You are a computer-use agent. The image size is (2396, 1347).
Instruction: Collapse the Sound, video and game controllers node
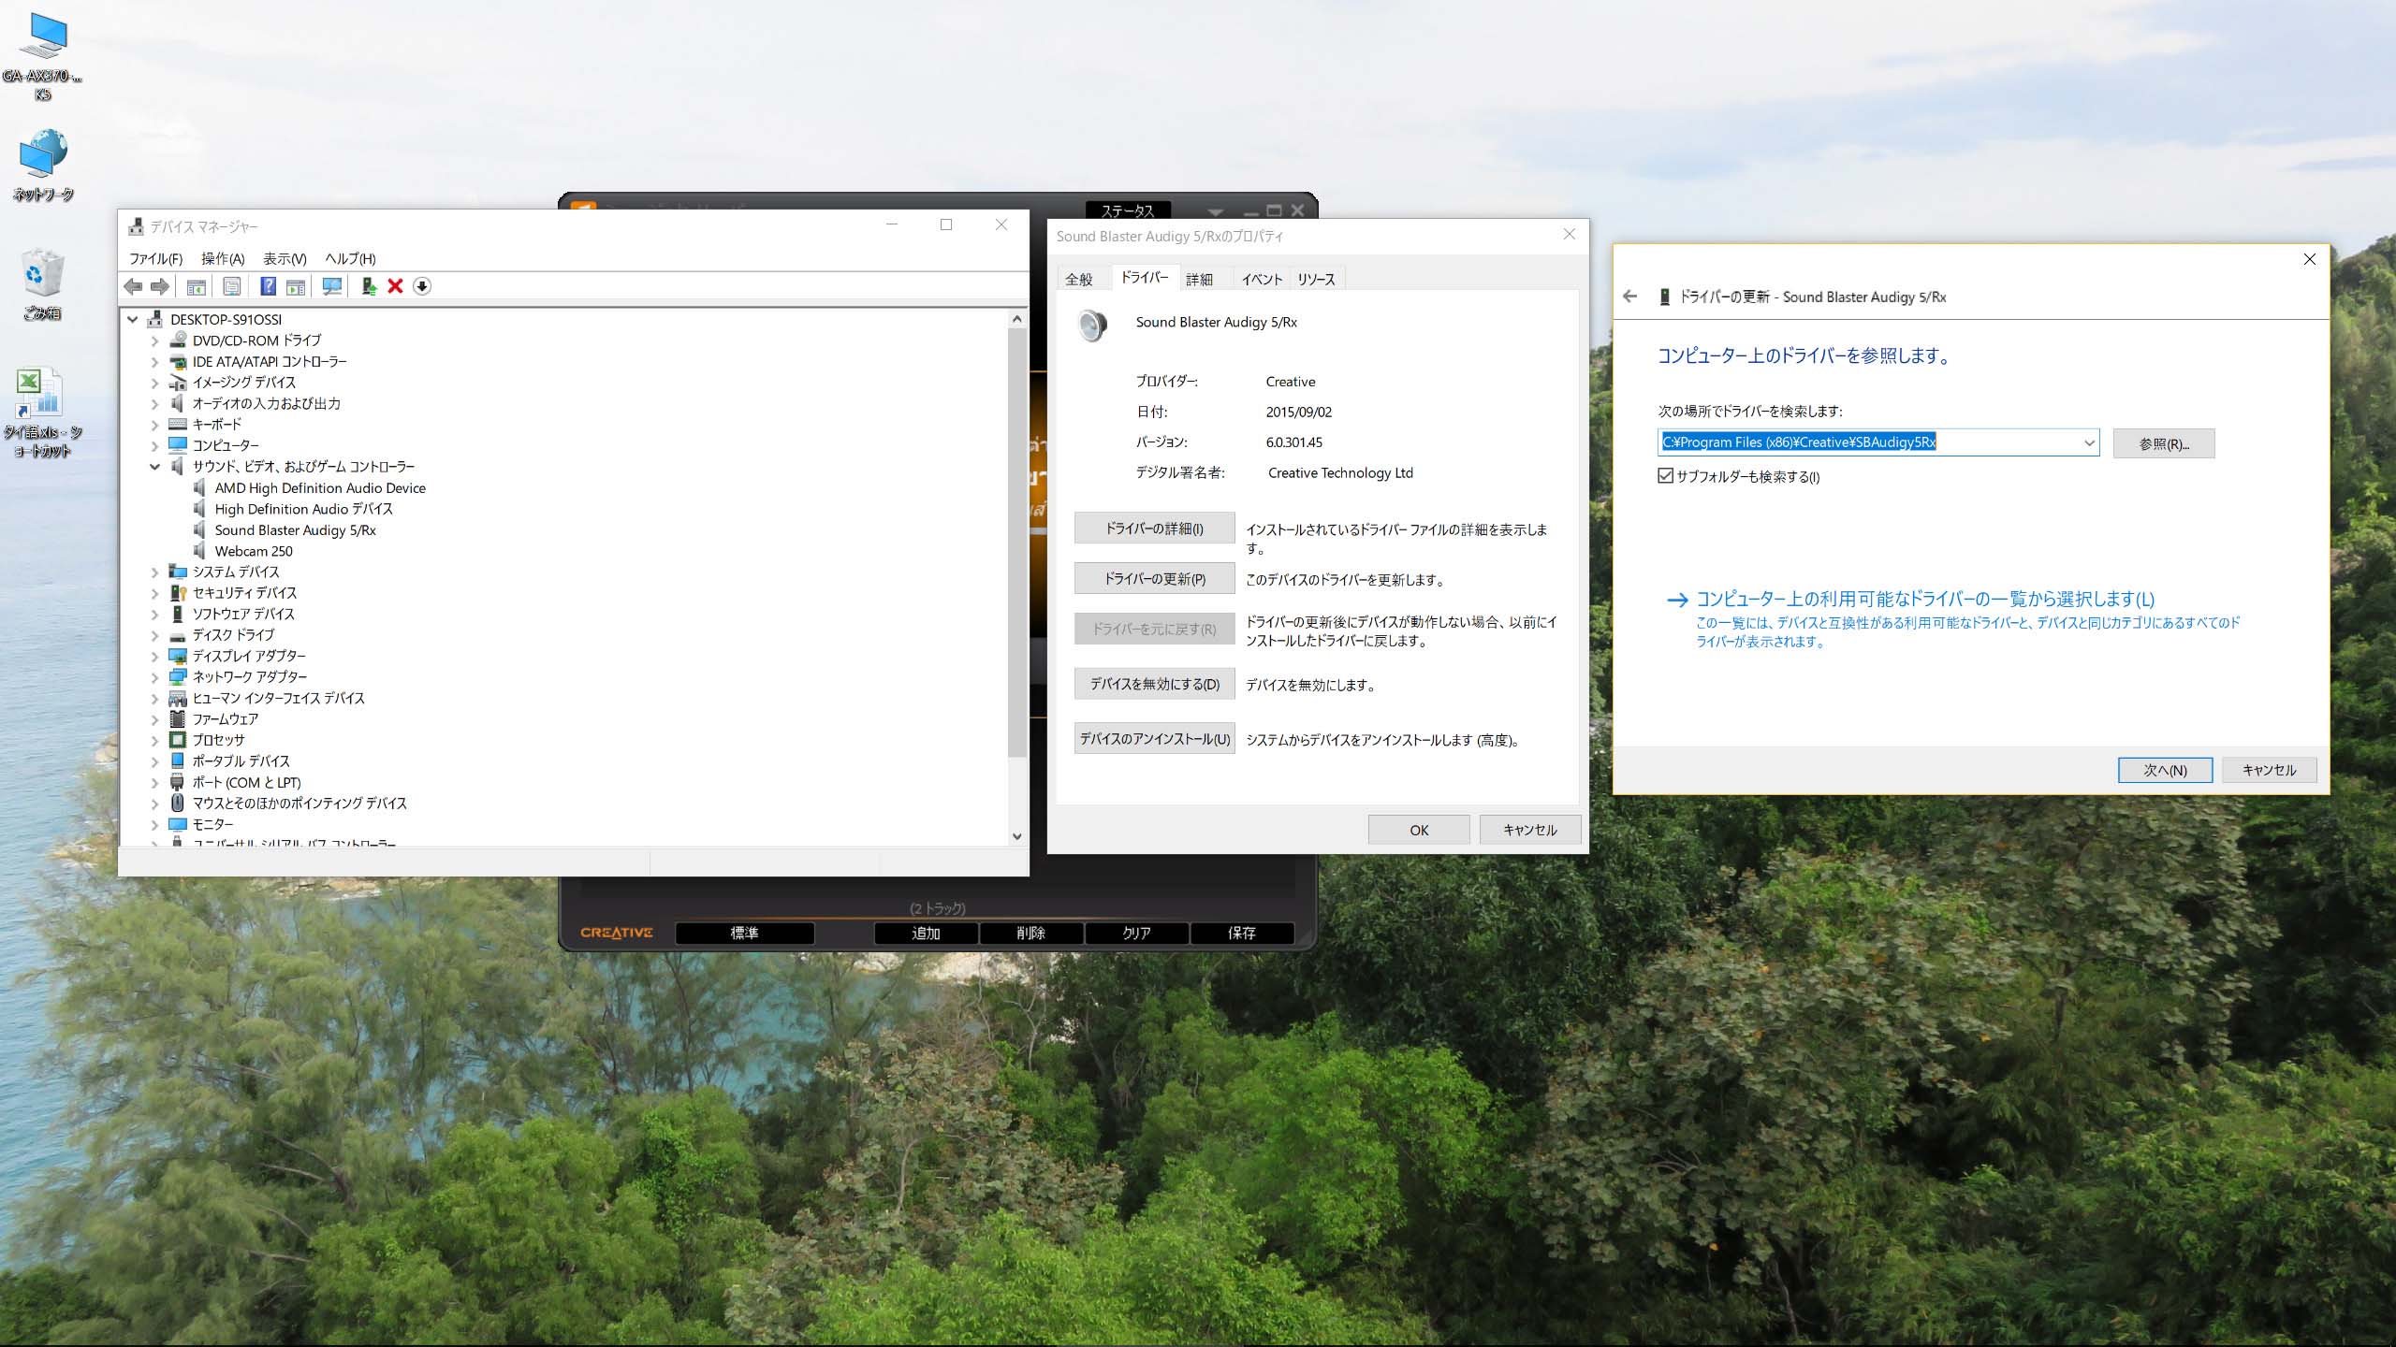(155, 467)
